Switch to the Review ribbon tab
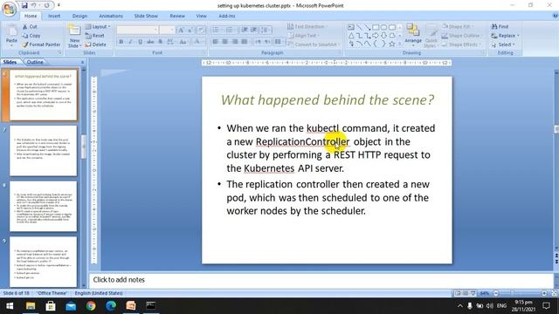This screenshot has height=314, width=559. [177, 16]
